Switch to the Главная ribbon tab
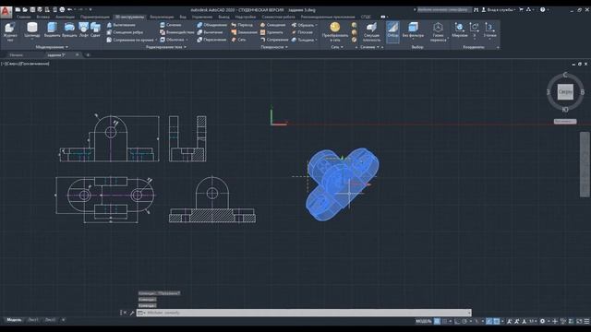The image size is (591, 332). coord(23,17)
